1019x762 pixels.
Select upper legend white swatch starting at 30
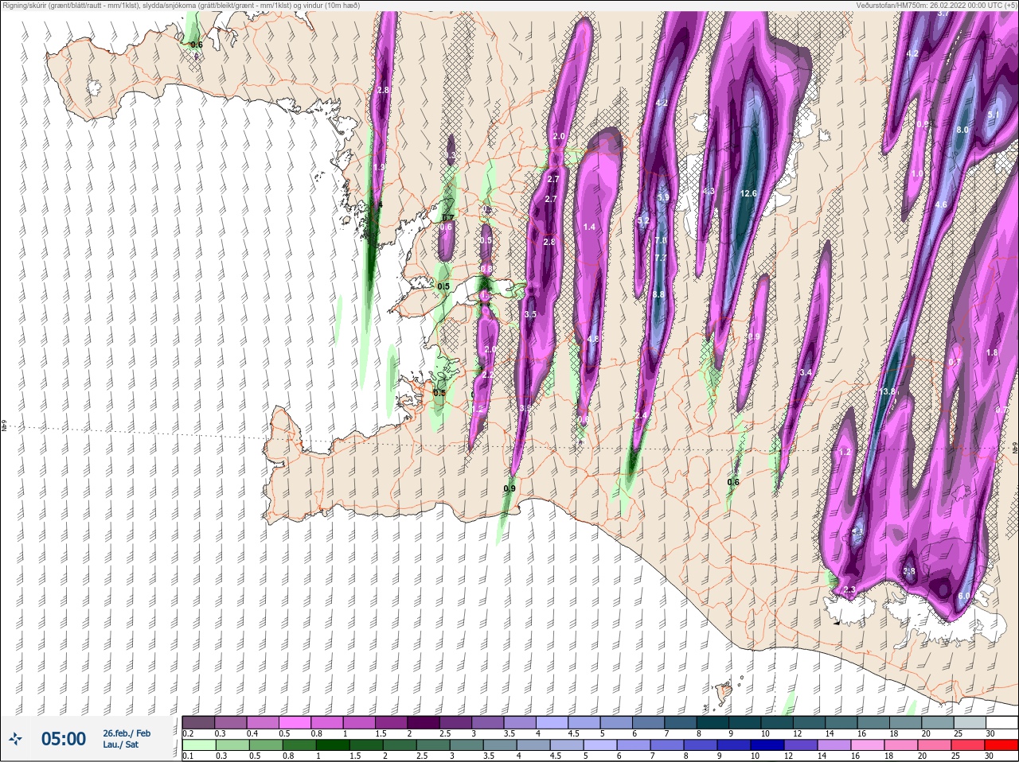pos(1001,722)
